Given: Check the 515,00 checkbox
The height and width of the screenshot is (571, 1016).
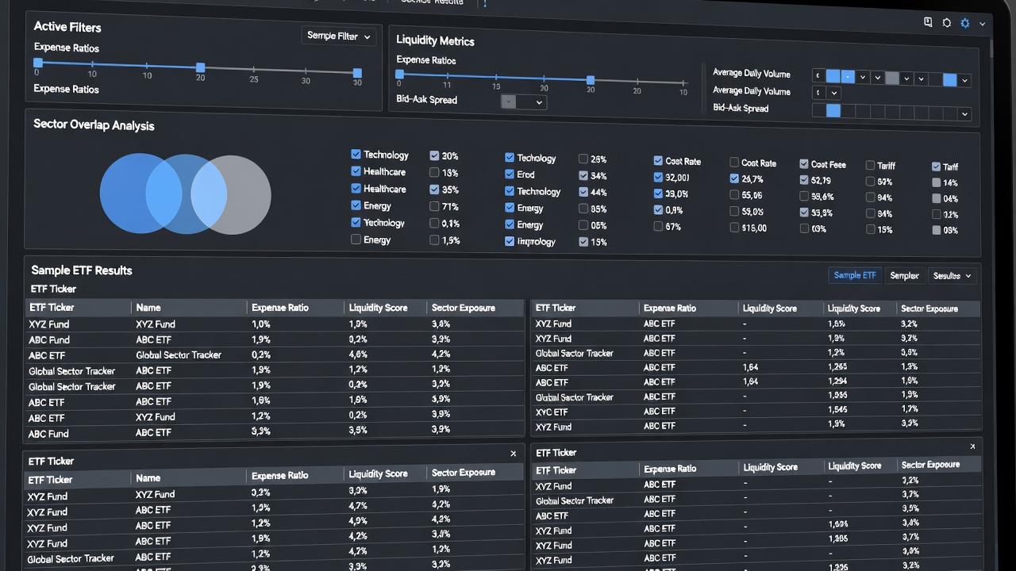Looking at the screenshot, I should [734, 228].
